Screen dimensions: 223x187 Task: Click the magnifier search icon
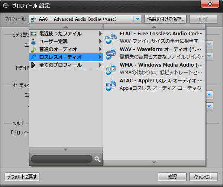[97, 159]
